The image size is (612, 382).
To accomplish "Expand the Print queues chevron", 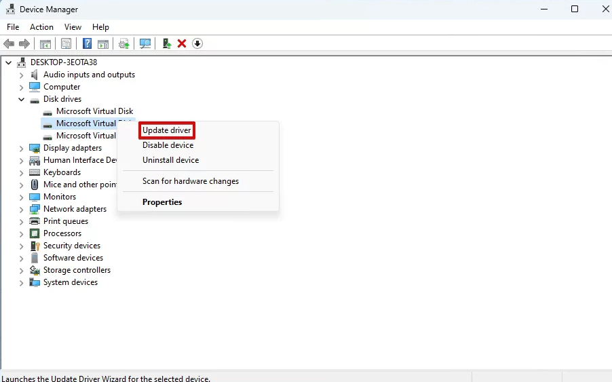I will (x=22, y=222).
